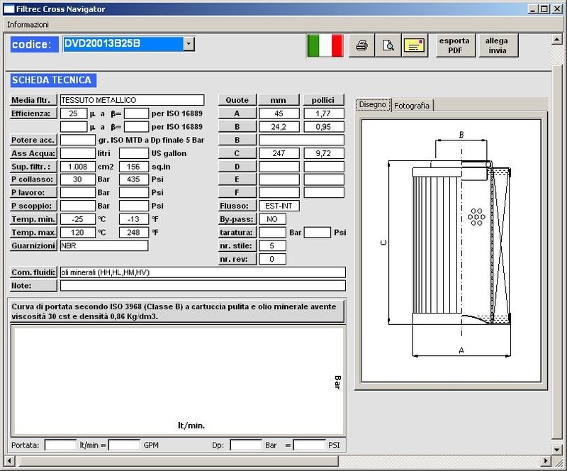Open print preview with magnifier page icon
Screen dimensions: 567x471
click(388, 45)
